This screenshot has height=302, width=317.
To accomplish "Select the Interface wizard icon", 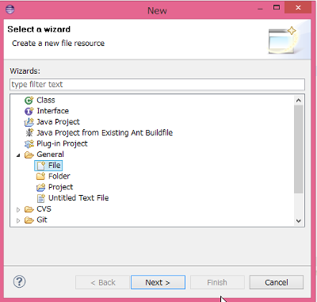I will (x=29, y=111).
